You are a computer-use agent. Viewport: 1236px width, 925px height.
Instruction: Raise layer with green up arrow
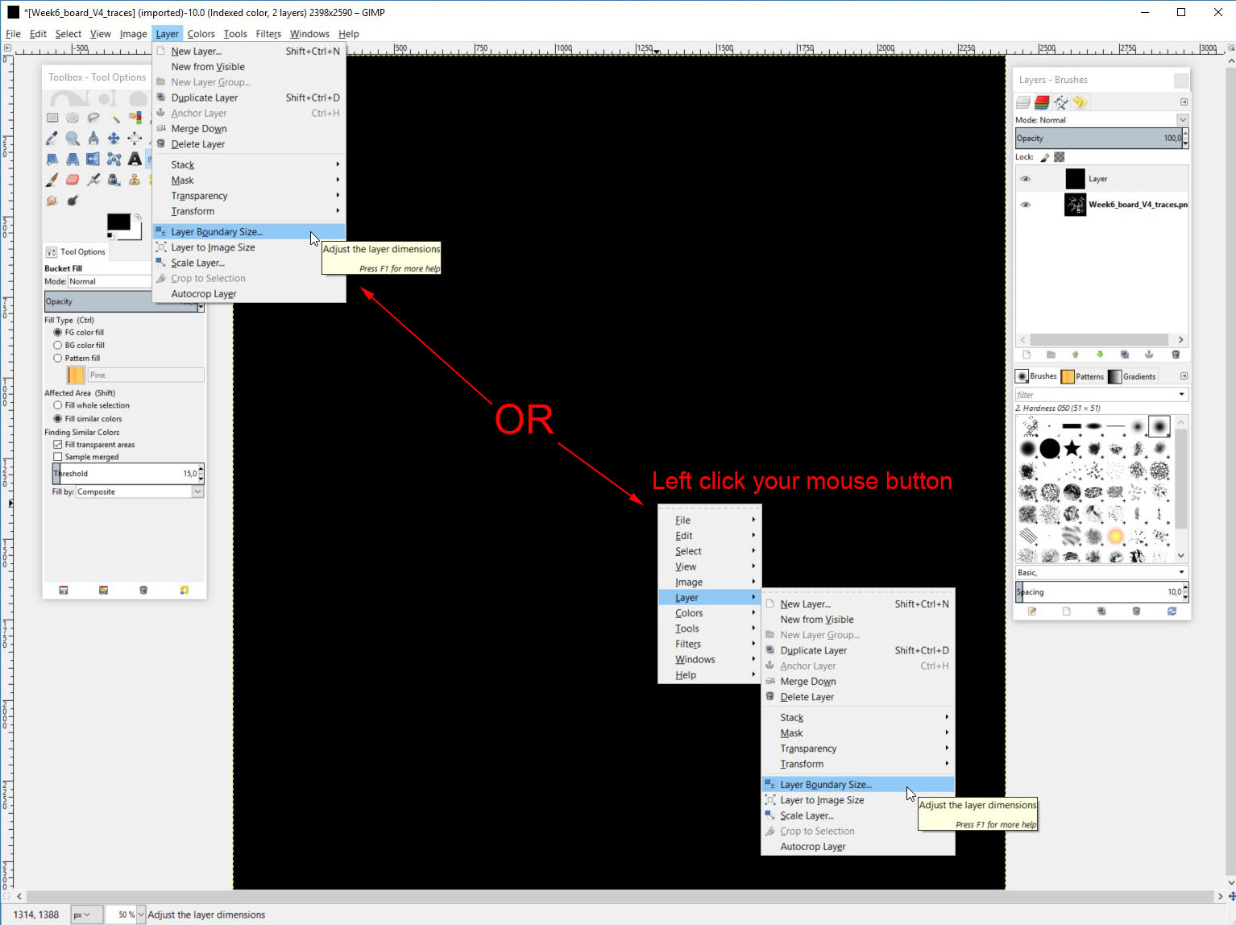[x=1075, y=355]
